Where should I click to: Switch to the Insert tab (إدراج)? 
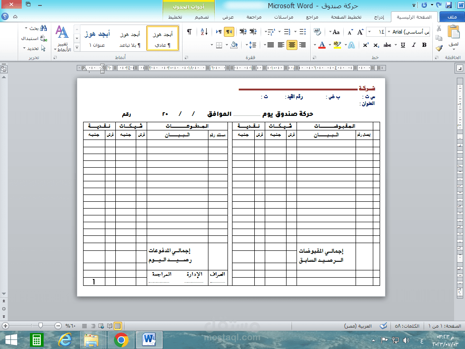coord(379,17)
